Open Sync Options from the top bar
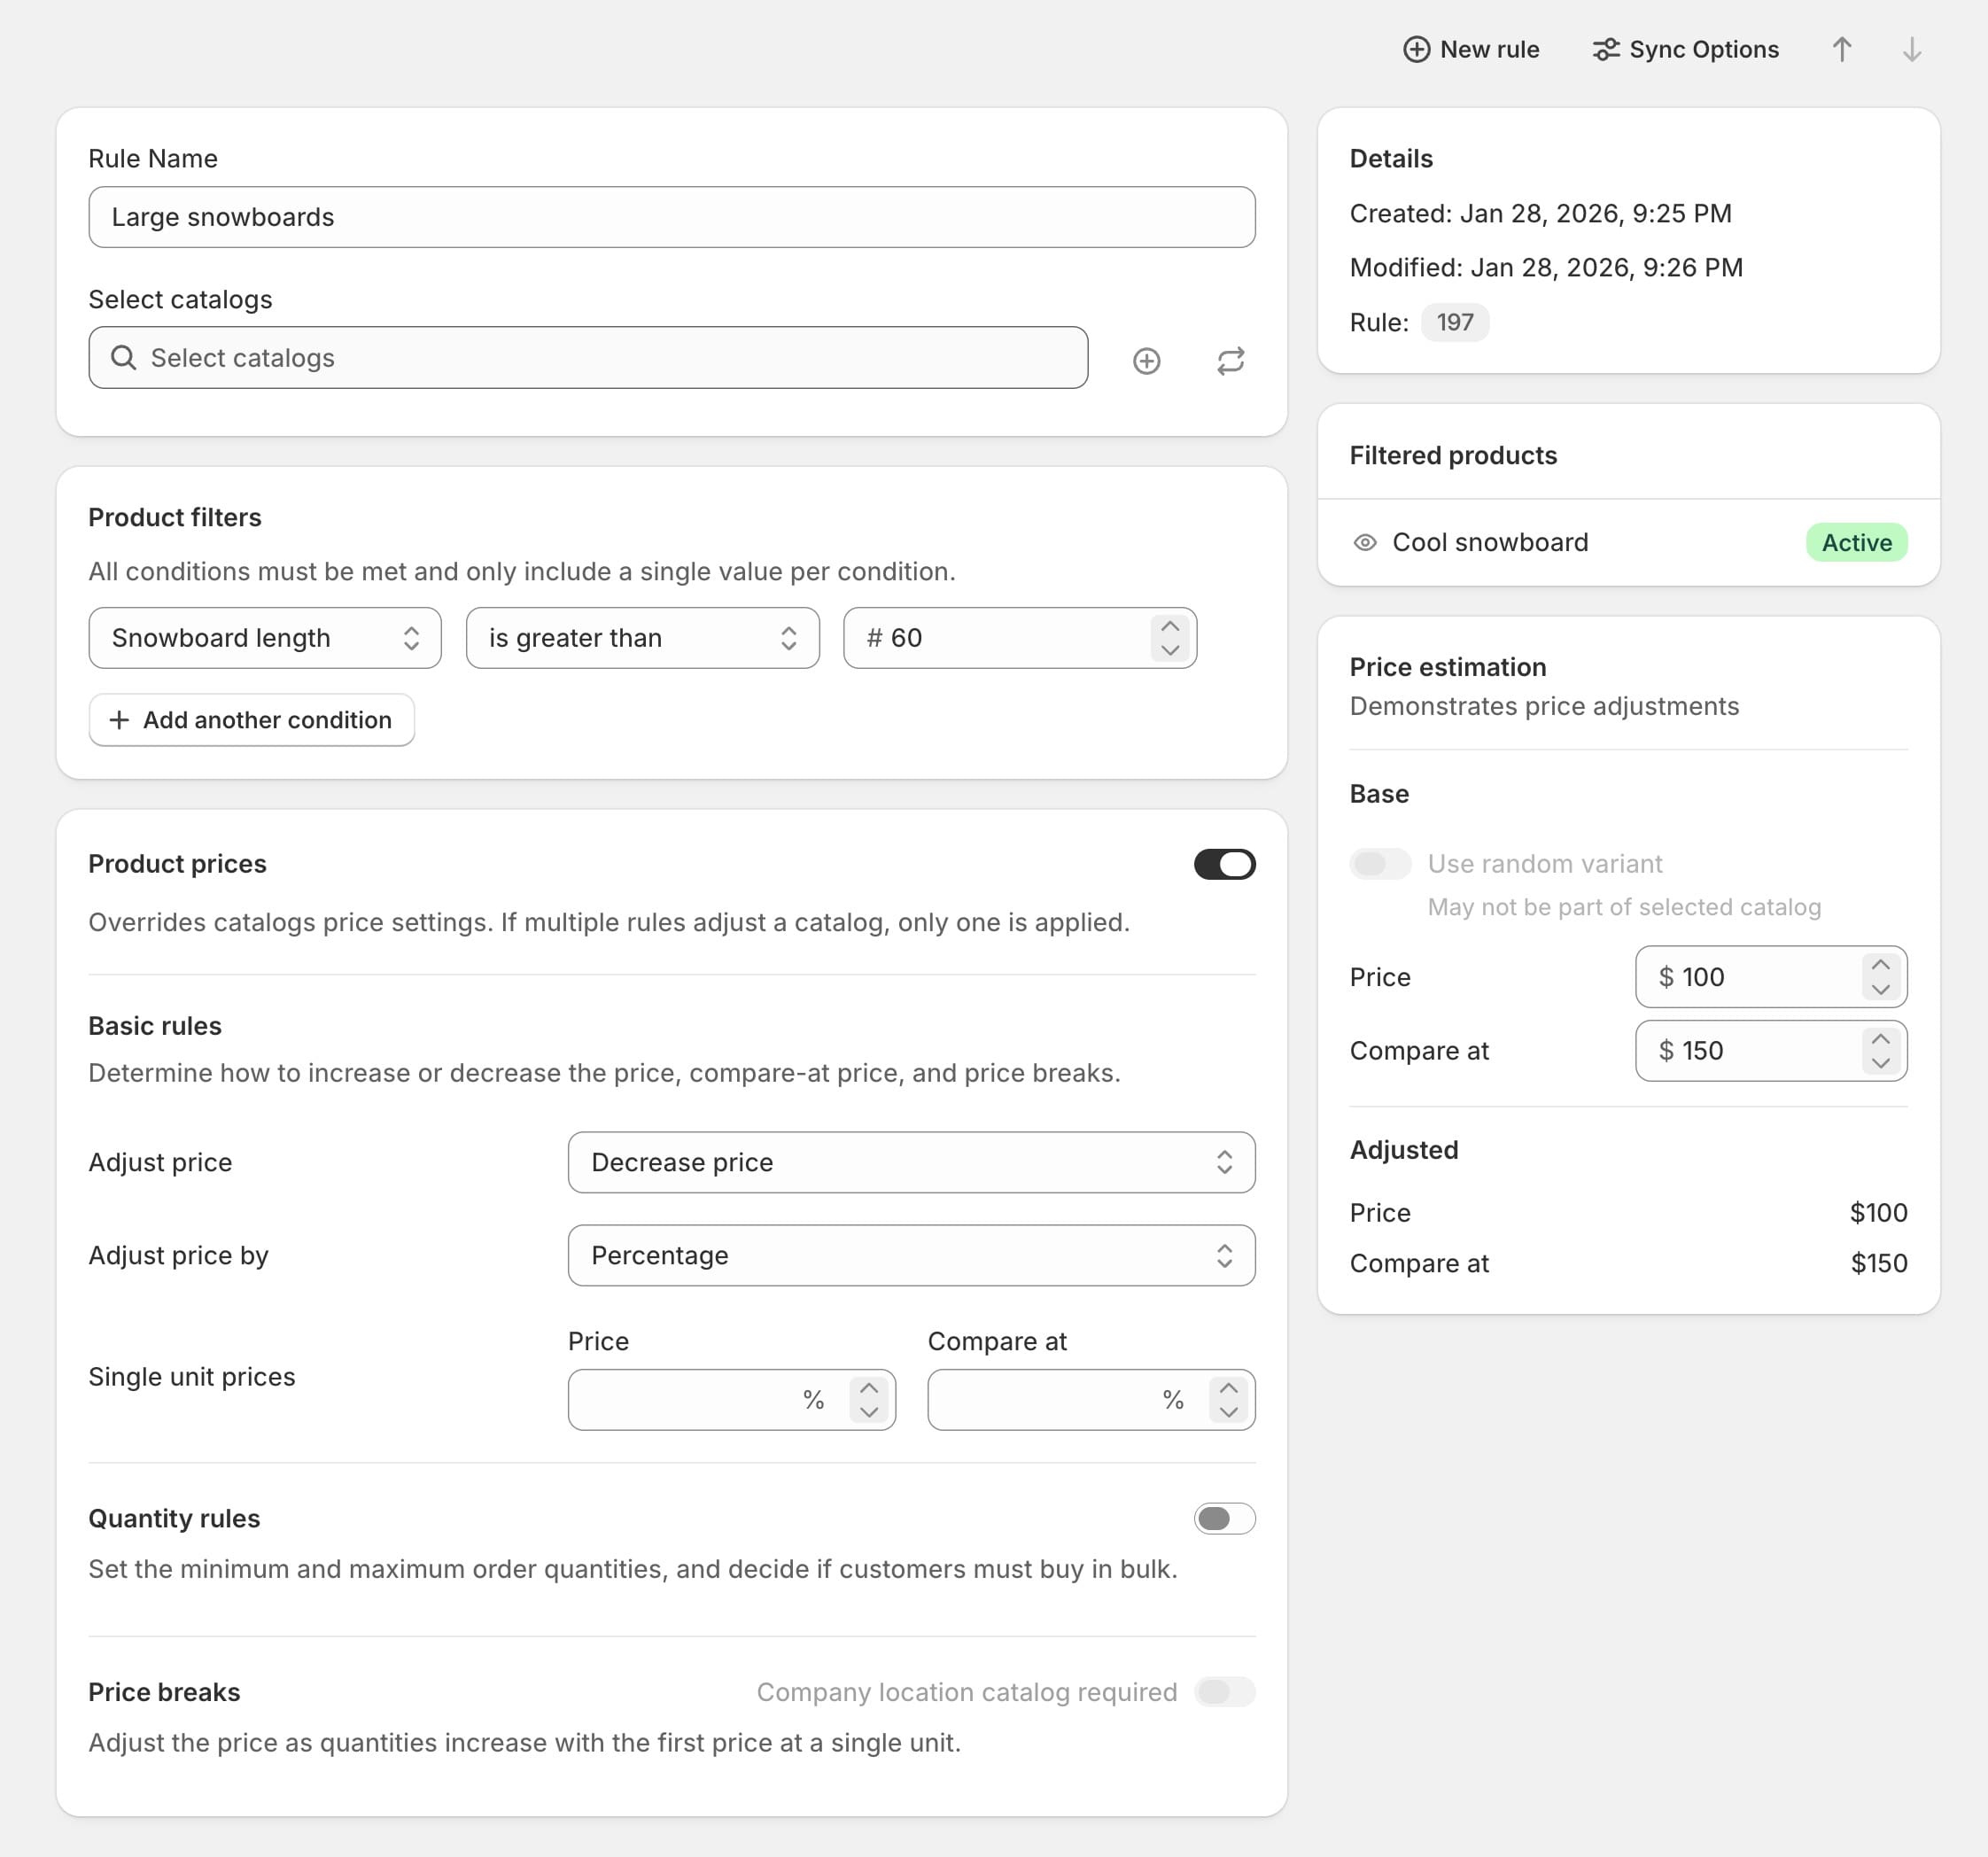Screen dimensions: 1988x1857 click(x=1684, y=49)
